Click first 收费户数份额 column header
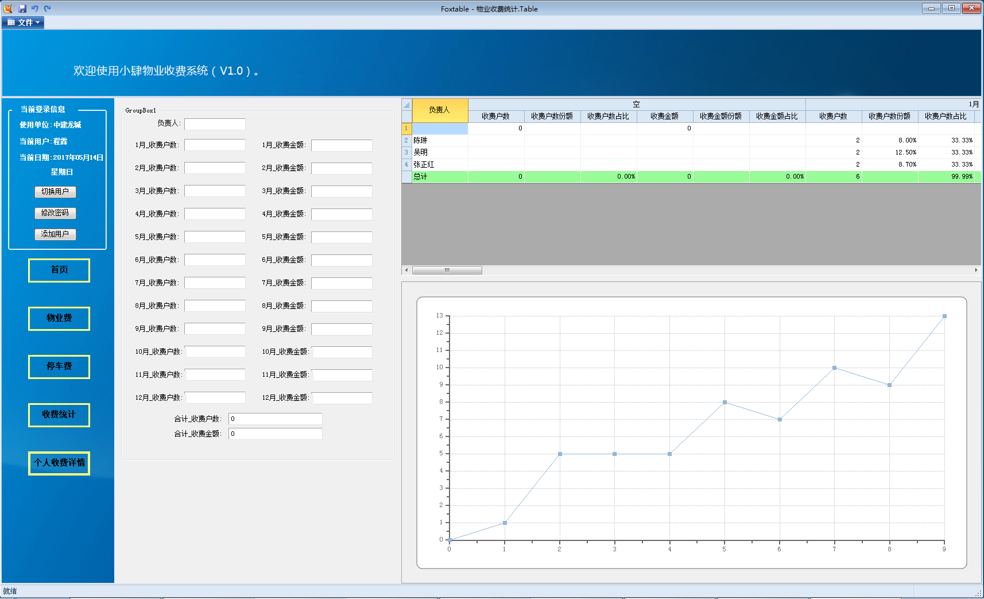The height and width of the screenshot is (599, 984). (552, 117)
